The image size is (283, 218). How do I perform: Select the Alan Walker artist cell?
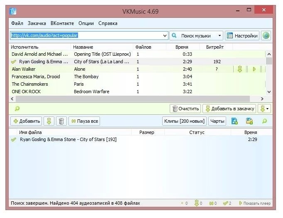[24, 69]
